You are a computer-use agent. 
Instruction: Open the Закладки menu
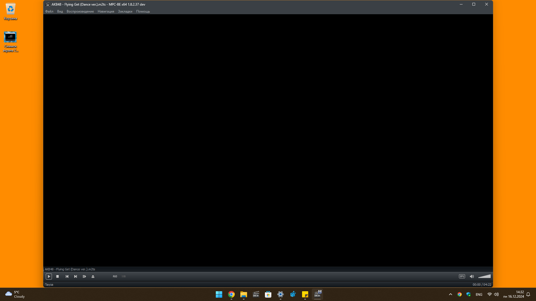[125, 11]
